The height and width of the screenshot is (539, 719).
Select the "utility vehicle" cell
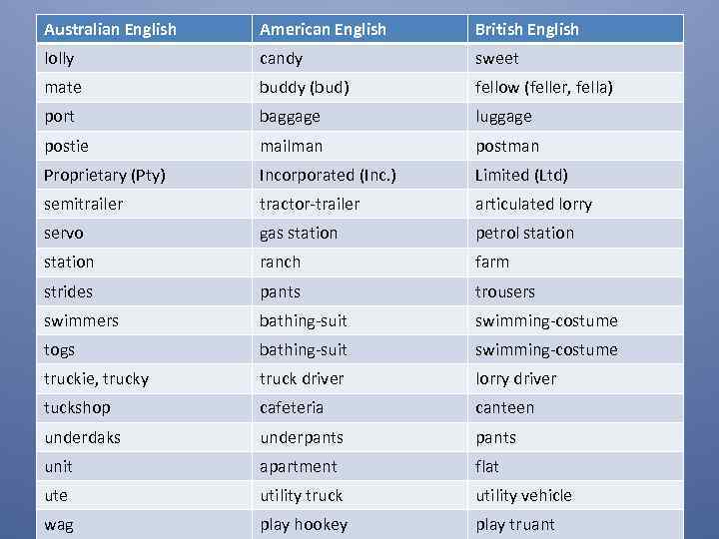point(523,495)
